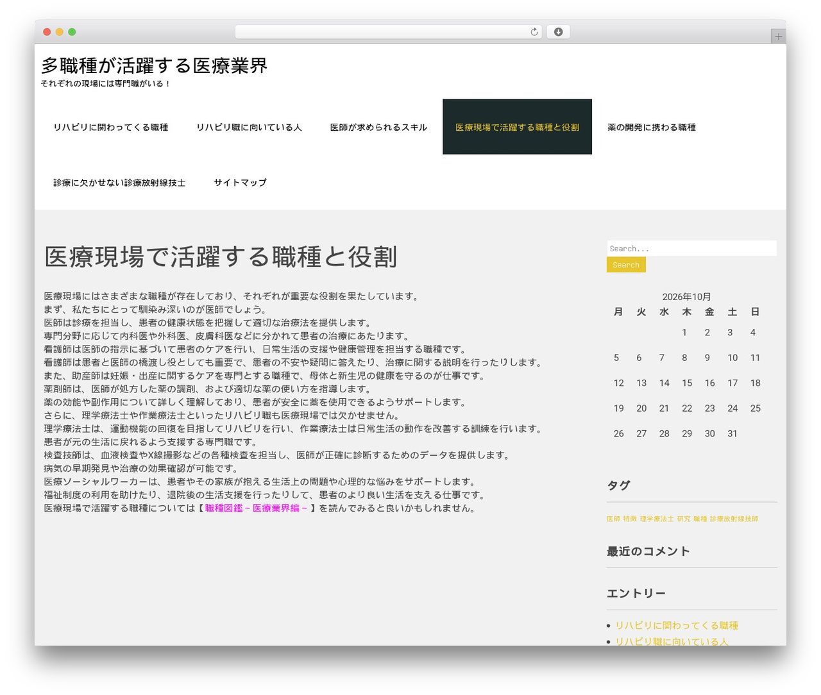This screenshot has width=821, height=695.
Task: Open リハビリ職に向いている人 in the エントリー list
Action: point(672,641)
